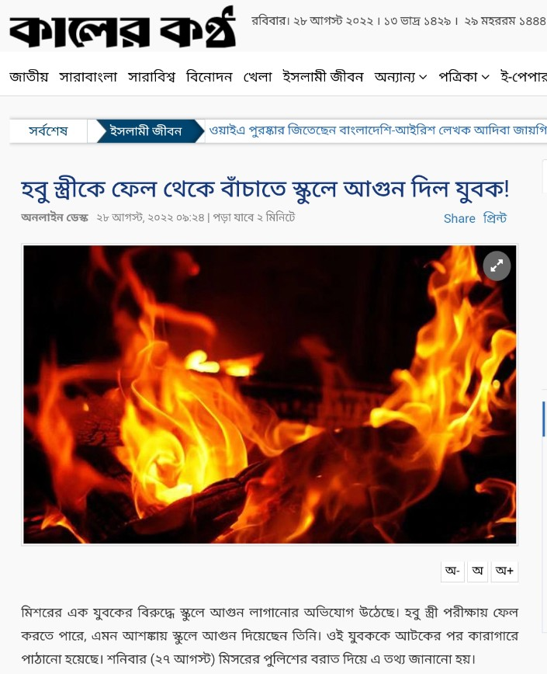This screenshot has width=547, height=674.
Task: Open the ই-পেপার link
Action: click(x=524, y=77)
